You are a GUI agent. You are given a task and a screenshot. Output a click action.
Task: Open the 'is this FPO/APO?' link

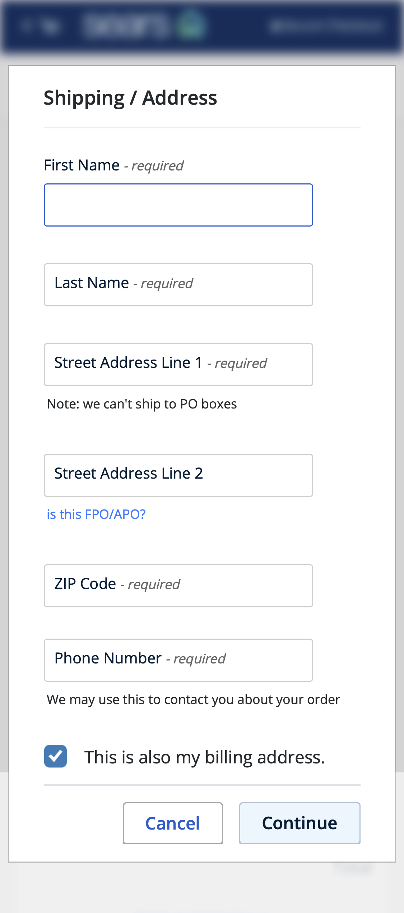[x=96, y=514]
